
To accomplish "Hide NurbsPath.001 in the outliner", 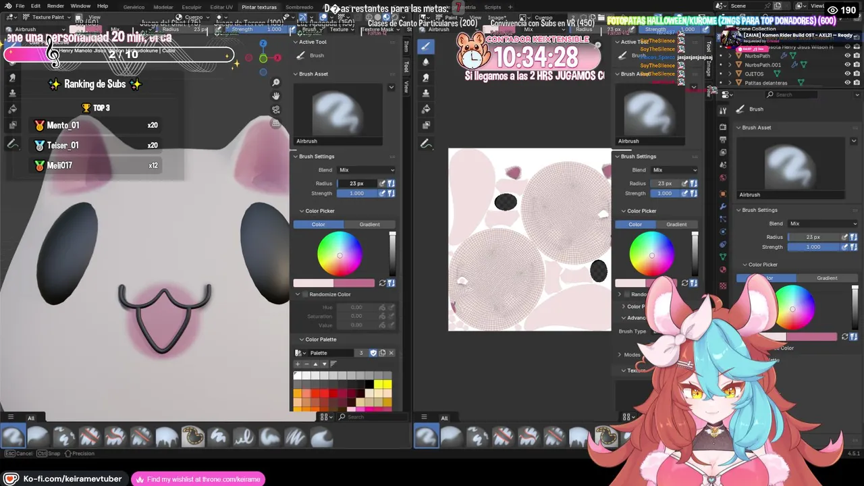I will click(x=847, y=65).
